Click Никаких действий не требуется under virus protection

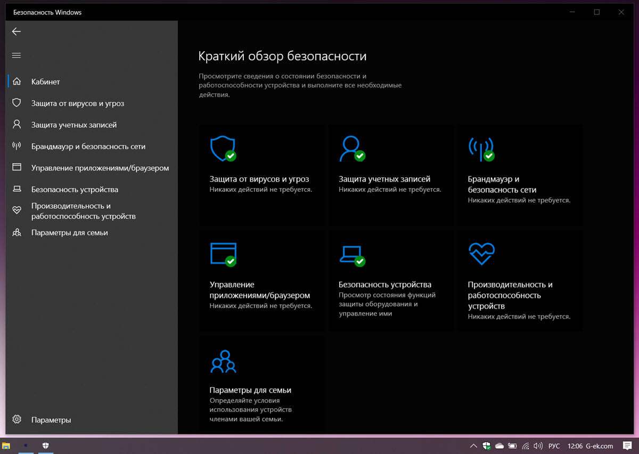point(261,190)
